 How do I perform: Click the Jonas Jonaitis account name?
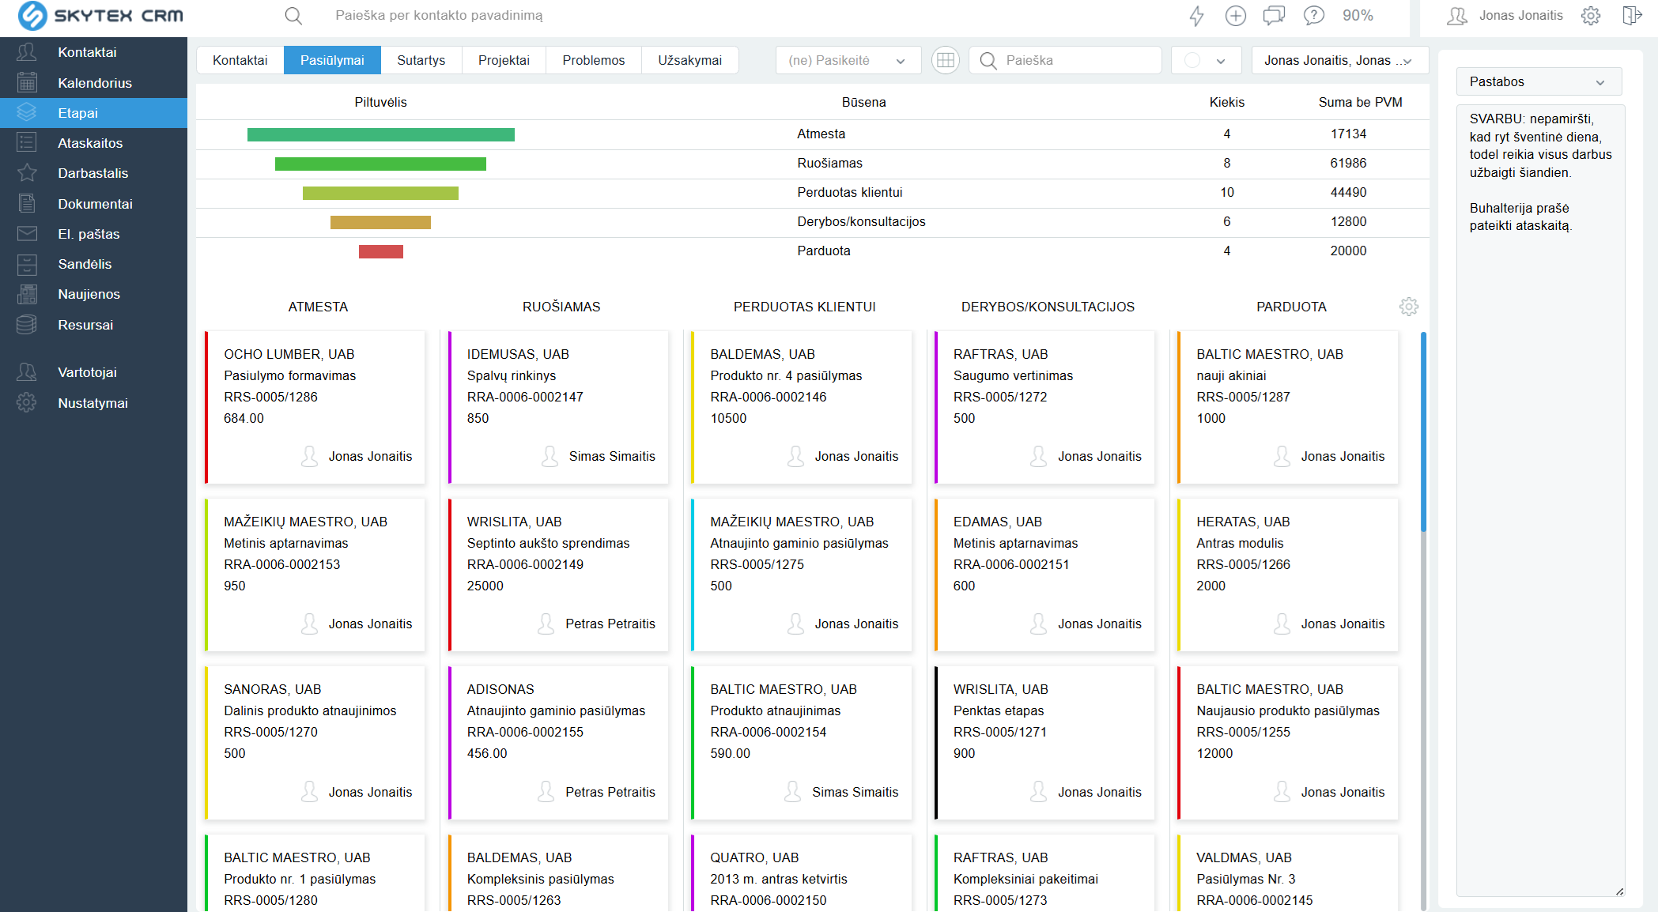(1520, 15)
